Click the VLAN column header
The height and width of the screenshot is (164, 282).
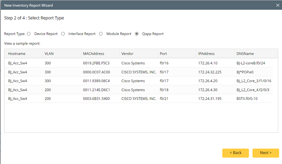49,54
